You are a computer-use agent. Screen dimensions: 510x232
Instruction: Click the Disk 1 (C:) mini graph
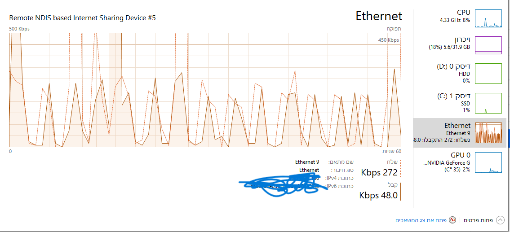coord(488,103)
